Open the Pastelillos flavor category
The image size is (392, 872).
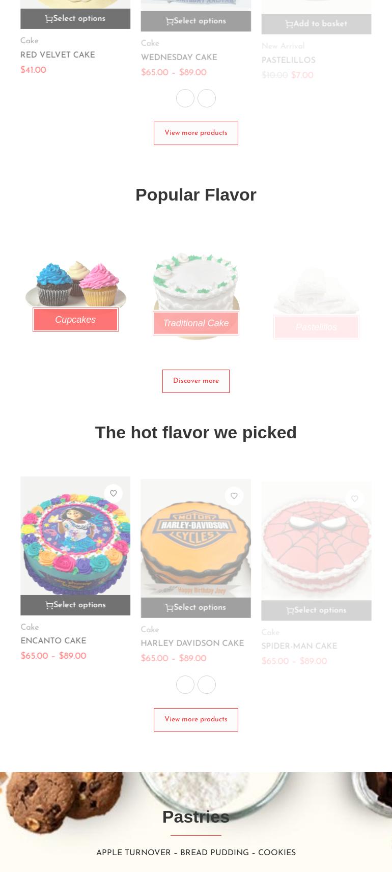click(x=316, y=327)
